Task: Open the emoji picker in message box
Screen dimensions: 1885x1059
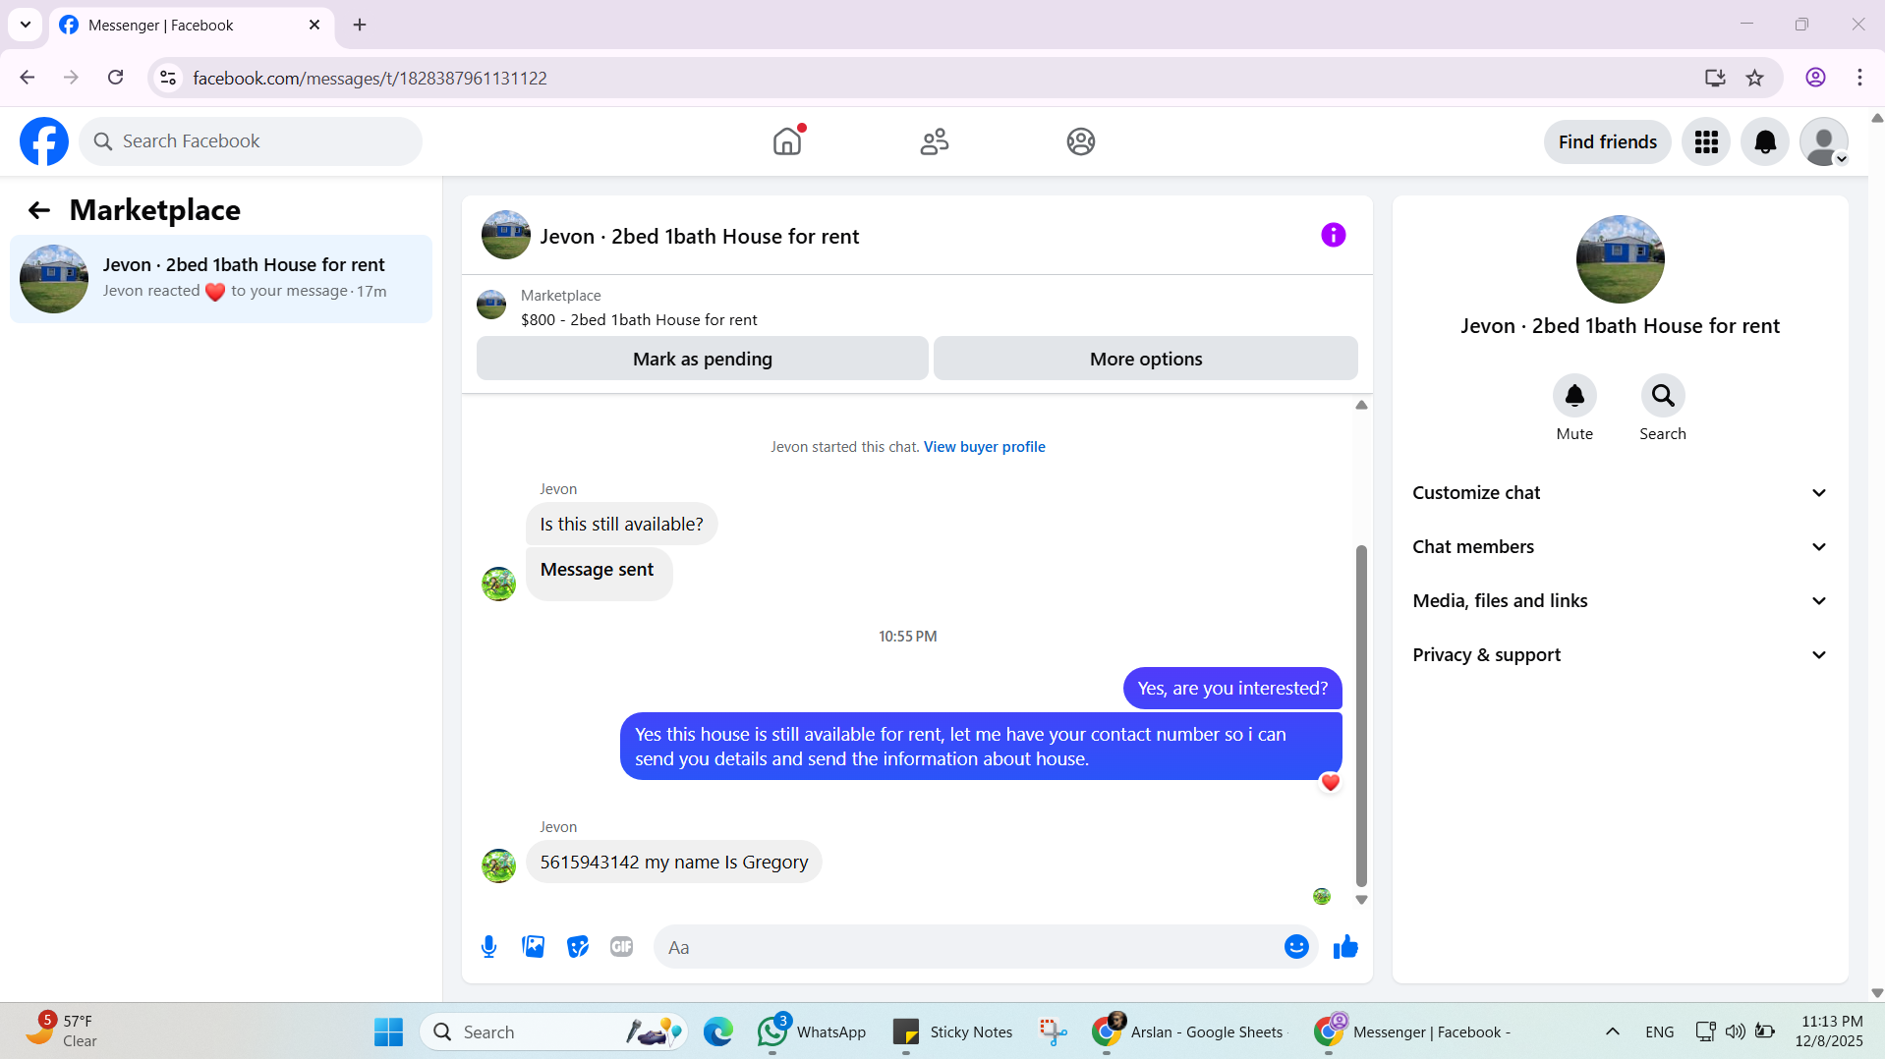Action: (x=1296, y=947)
